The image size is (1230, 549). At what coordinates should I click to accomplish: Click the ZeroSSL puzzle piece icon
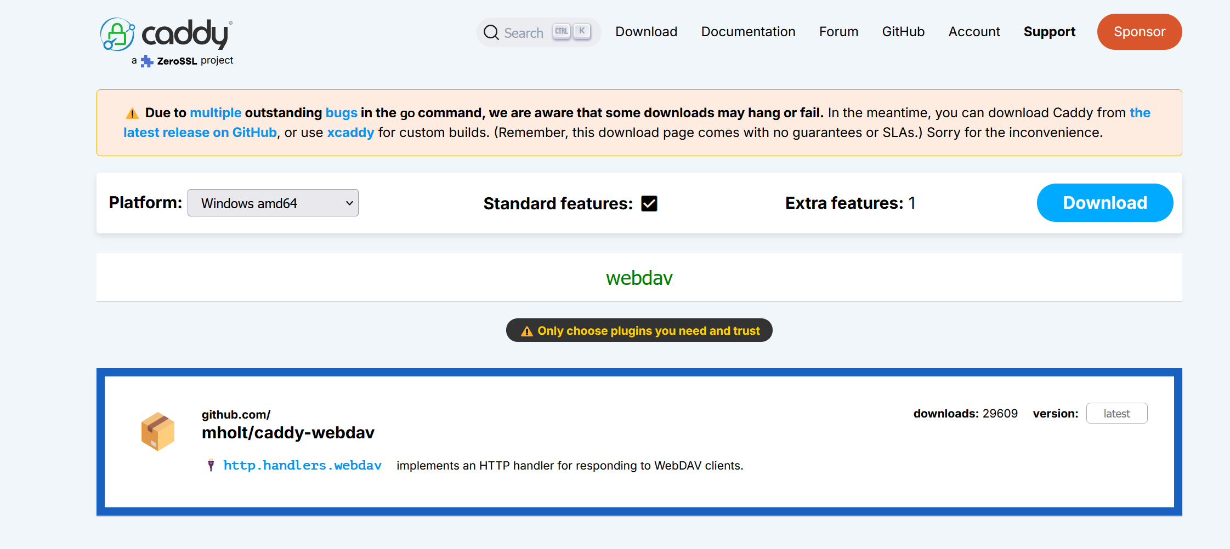tap(146, 61)
